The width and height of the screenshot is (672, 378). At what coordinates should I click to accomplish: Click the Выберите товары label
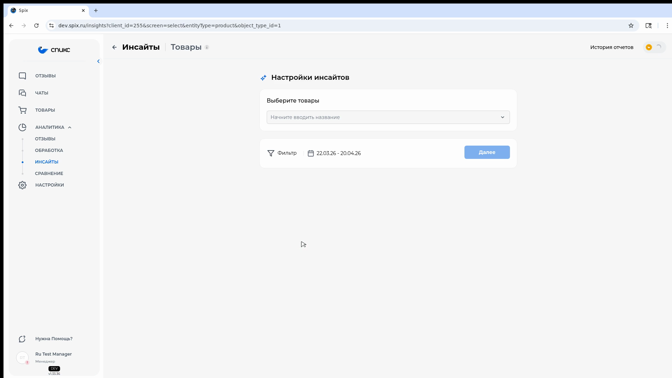pyautogui.click(x=293, y=101)
